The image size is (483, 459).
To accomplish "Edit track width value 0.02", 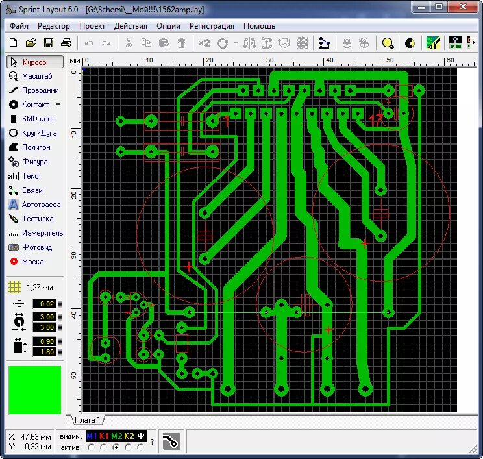I will 44,304.
